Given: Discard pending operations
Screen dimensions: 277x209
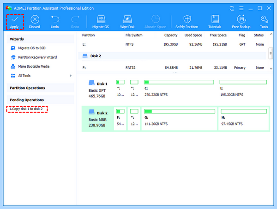Looking at the screenshot, I should coord(35,22).
